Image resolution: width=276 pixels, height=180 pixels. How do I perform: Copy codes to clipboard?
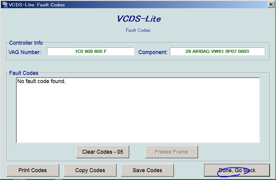coord(90,170)
